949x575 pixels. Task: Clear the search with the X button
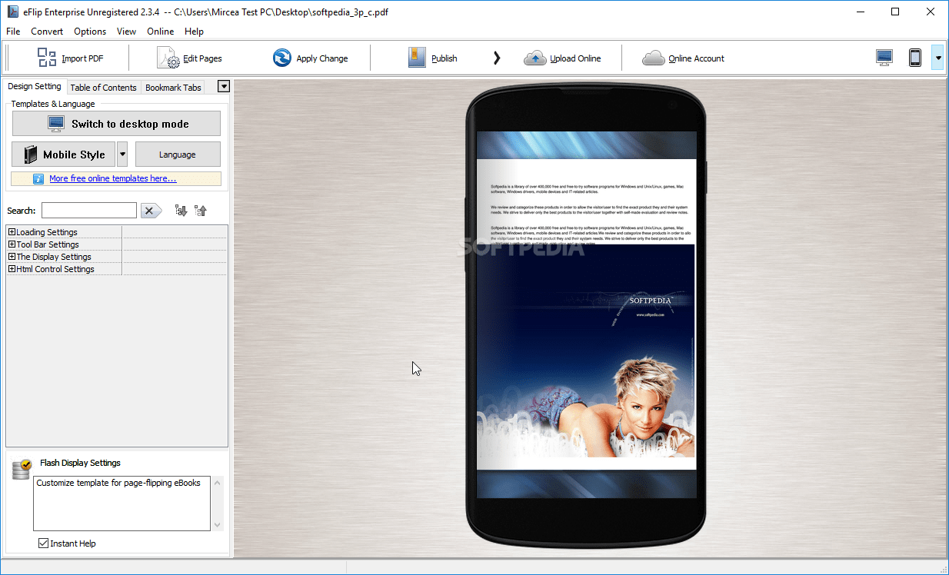click(152, 211)
